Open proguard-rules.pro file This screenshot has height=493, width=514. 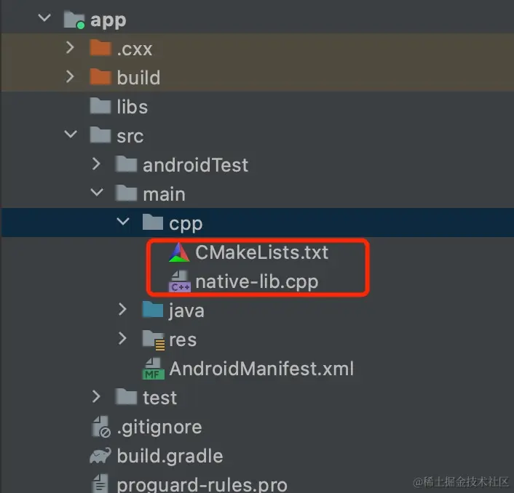tap(202, 484)
